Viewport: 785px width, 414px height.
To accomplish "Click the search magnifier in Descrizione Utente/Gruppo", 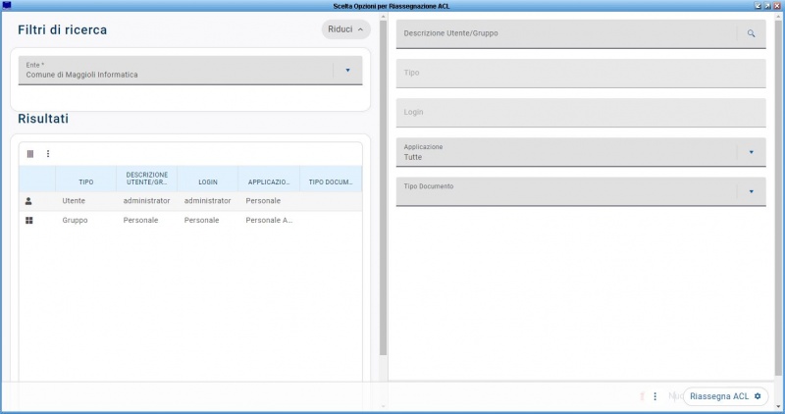I will (751, 33).
